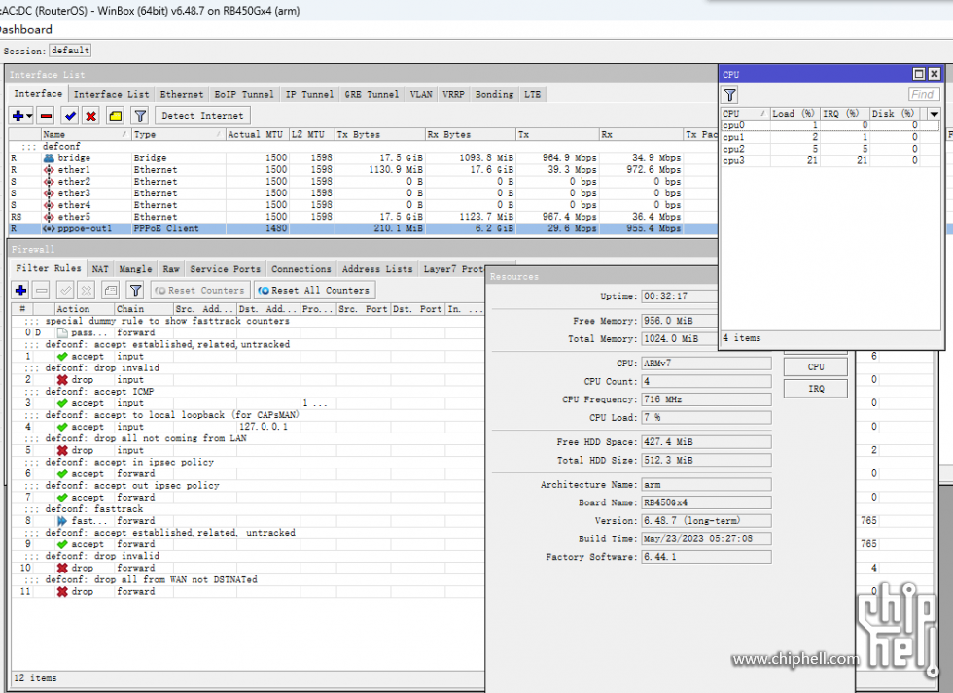Click the ether5 ethernet icon

(50, 217)
